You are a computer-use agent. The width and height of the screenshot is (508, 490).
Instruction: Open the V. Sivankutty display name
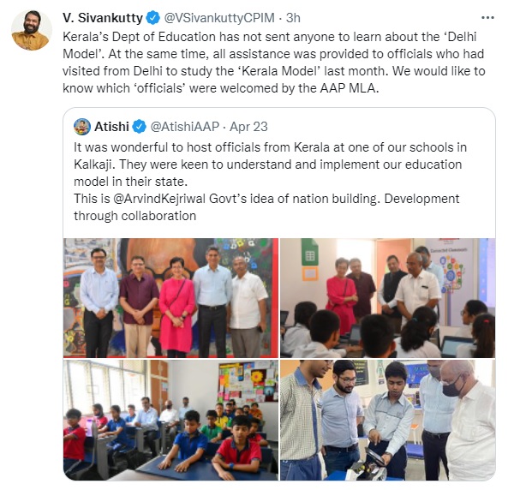click(x=103, y=18)
